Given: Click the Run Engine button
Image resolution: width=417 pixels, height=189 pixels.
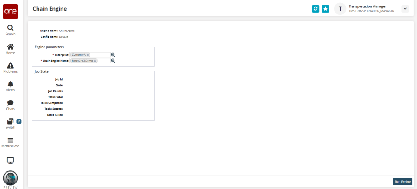Looking at the screenshot, I should [x=402, y=182].
